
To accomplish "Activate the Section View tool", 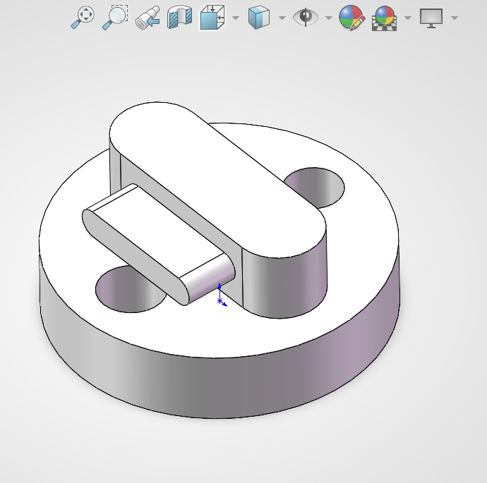I will (x=179, y=18).
